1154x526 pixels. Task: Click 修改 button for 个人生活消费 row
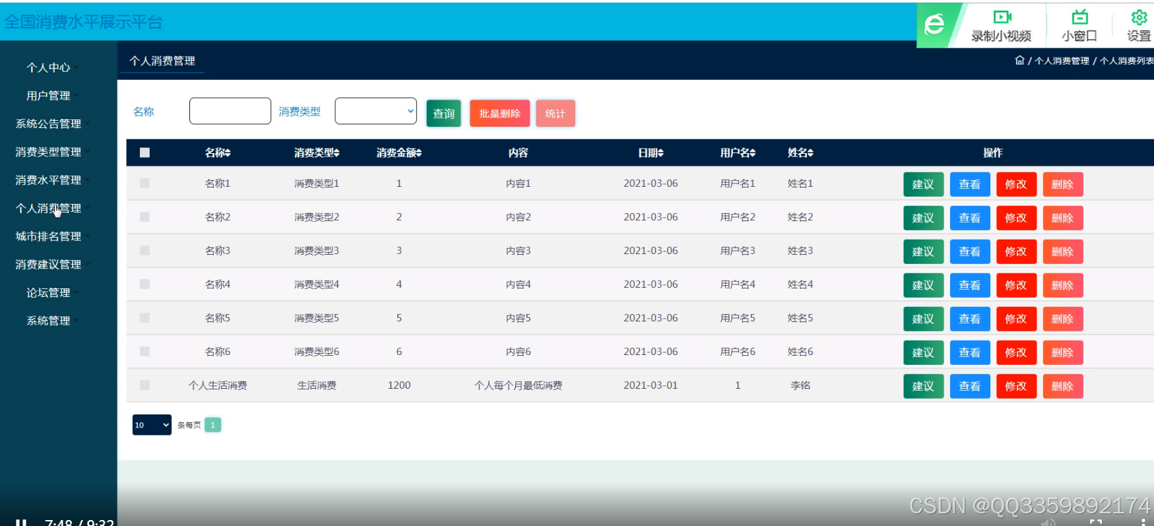pos(1016,386)
